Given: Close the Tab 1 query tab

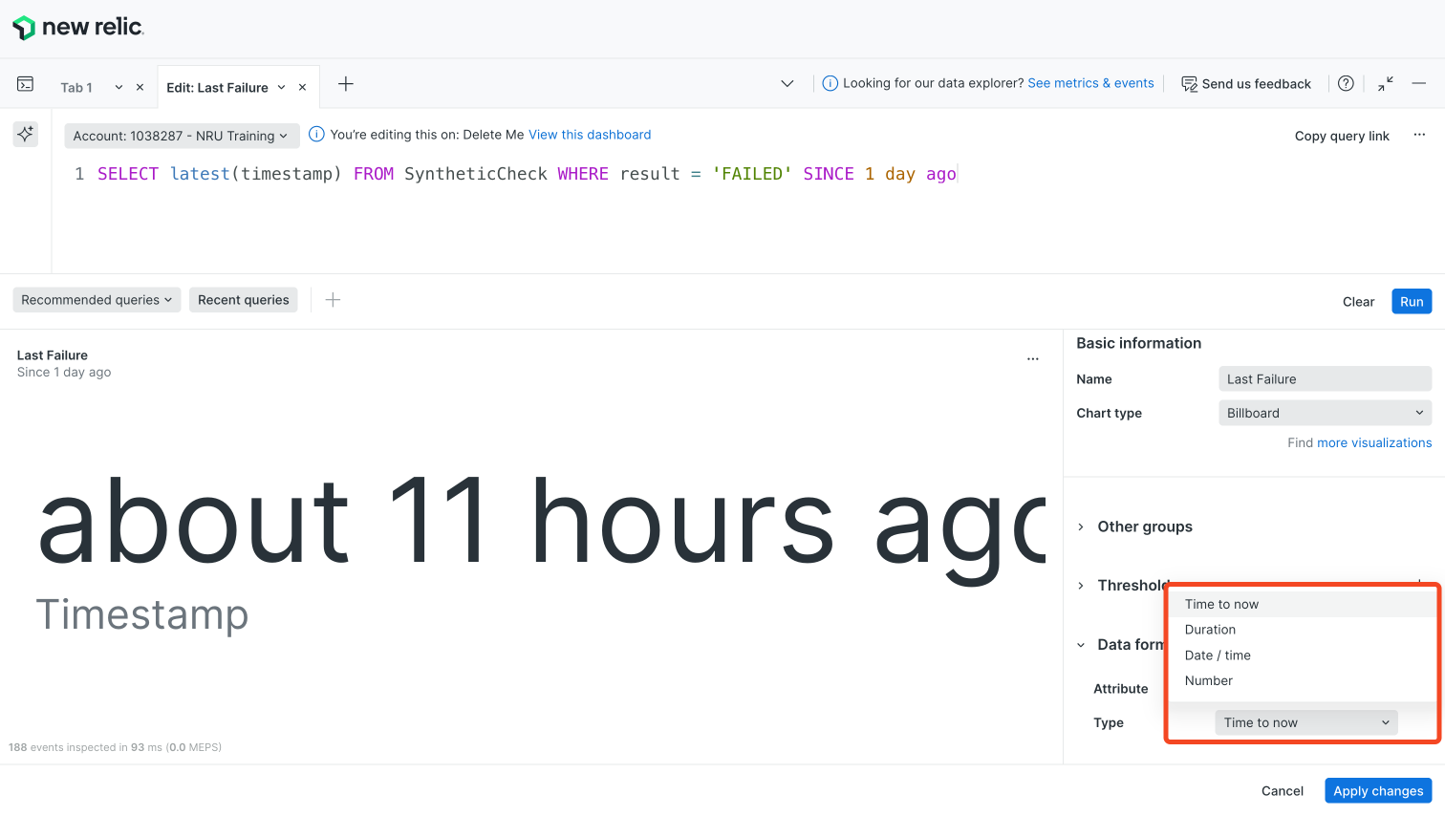Looking at the screenshot, I should point(140,87).
